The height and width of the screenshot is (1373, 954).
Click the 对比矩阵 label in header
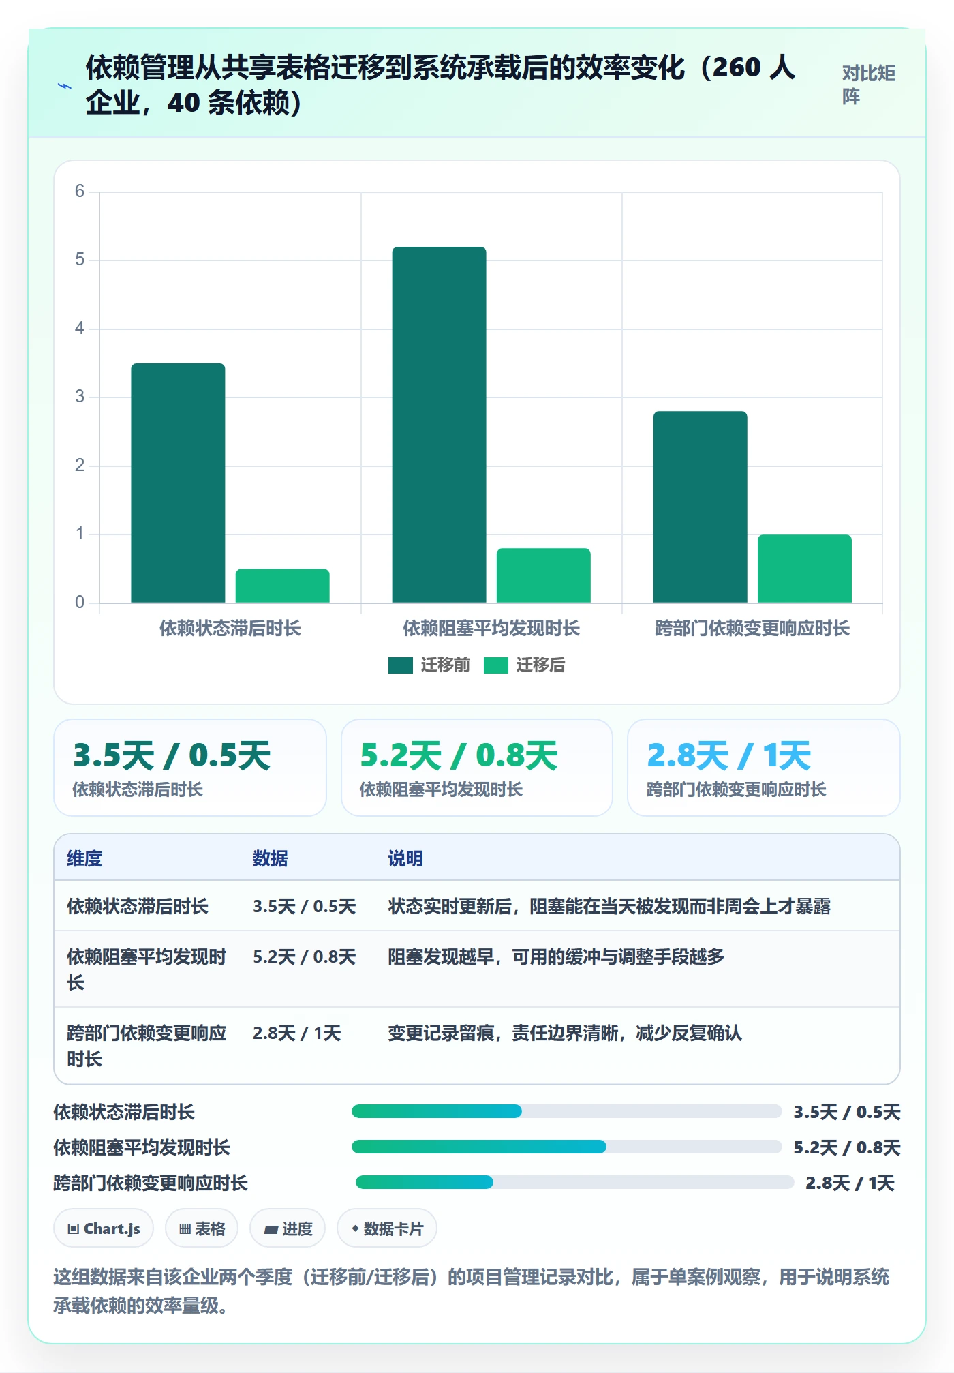868,85
